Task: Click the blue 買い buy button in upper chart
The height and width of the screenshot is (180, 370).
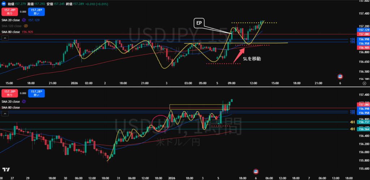Action: coord(35,11)
